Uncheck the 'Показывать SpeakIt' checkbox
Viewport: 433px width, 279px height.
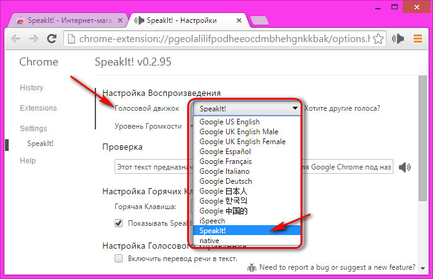point(119,223)
